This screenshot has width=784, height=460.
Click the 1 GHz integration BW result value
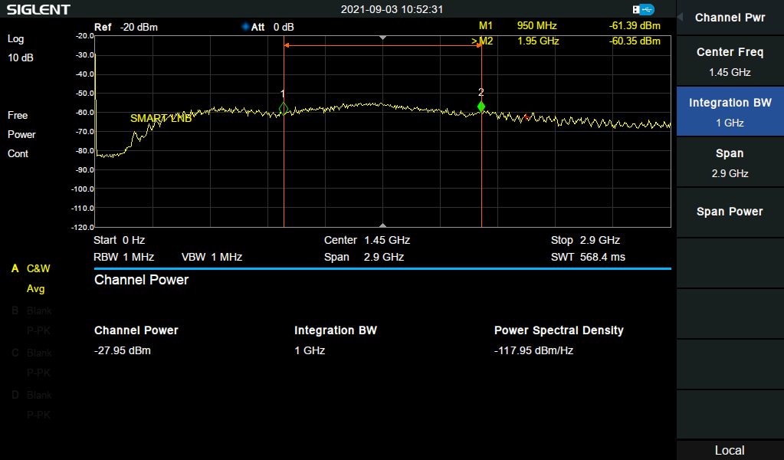coord(310,350)
